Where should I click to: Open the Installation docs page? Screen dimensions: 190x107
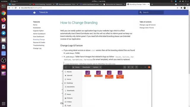point(37,28)
